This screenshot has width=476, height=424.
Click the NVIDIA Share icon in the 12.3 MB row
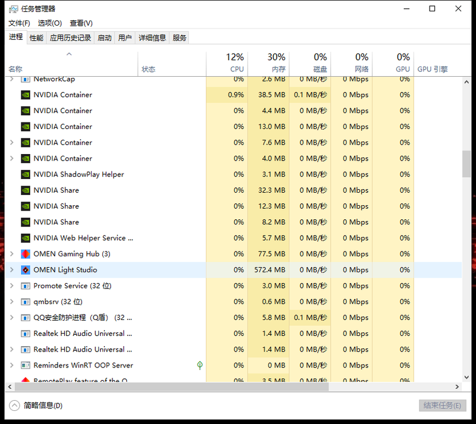(x=26, y=206)
